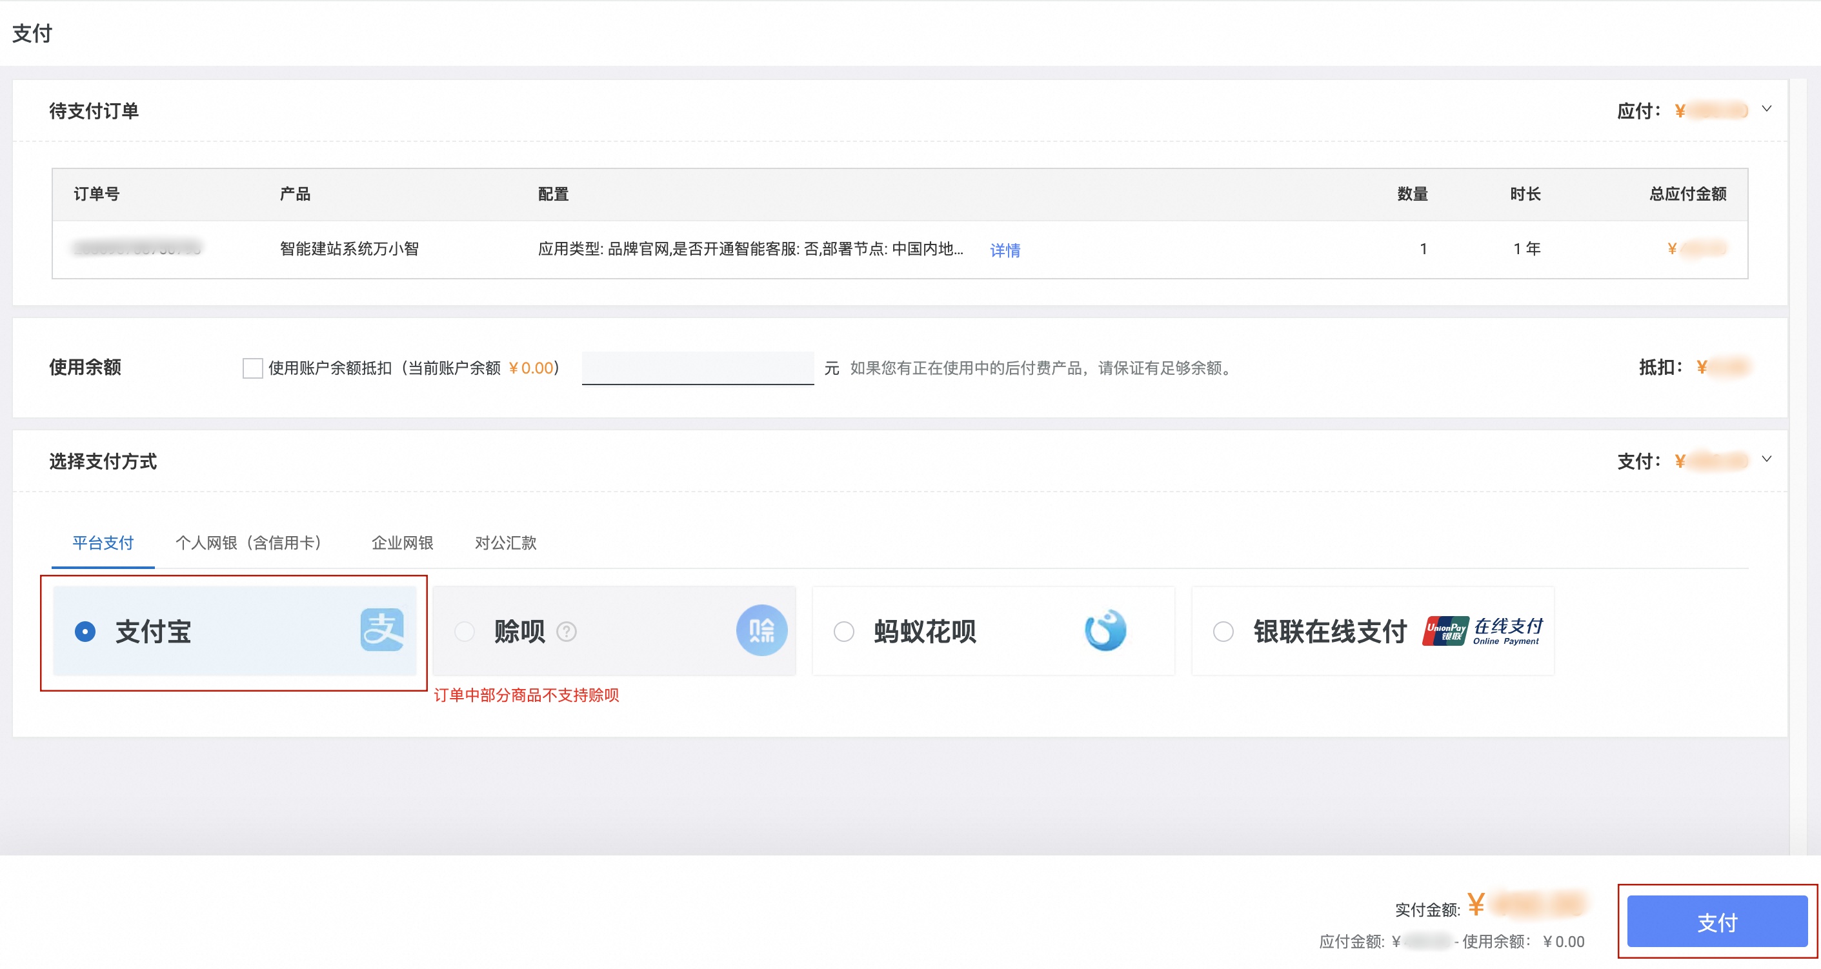Click the Alipay 支 logo icon
1821x969 pixels.
[x=383, y=631]
